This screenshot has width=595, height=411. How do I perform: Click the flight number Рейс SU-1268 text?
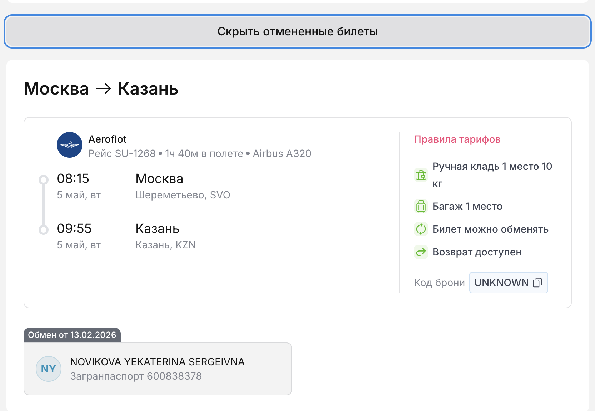tap(122, 153)
